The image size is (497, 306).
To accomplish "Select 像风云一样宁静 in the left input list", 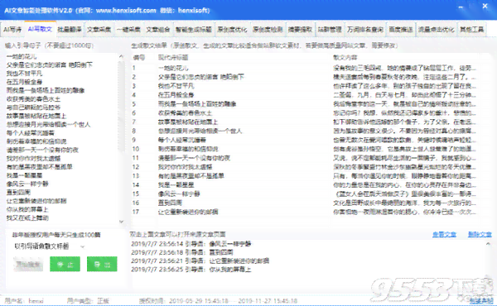I will (27, 184).
